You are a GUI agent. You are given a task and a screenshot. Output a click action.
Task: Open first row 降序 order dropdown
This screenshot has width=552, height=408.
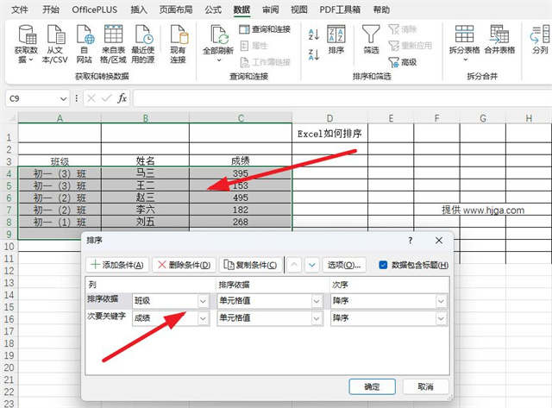click(x=441, y=301)
